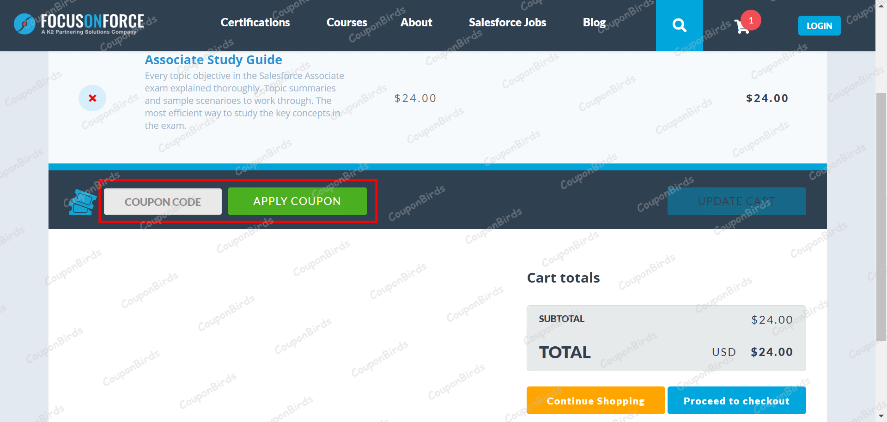Open the Blog section
Viewport: 887px width, 422px height.
594,22
